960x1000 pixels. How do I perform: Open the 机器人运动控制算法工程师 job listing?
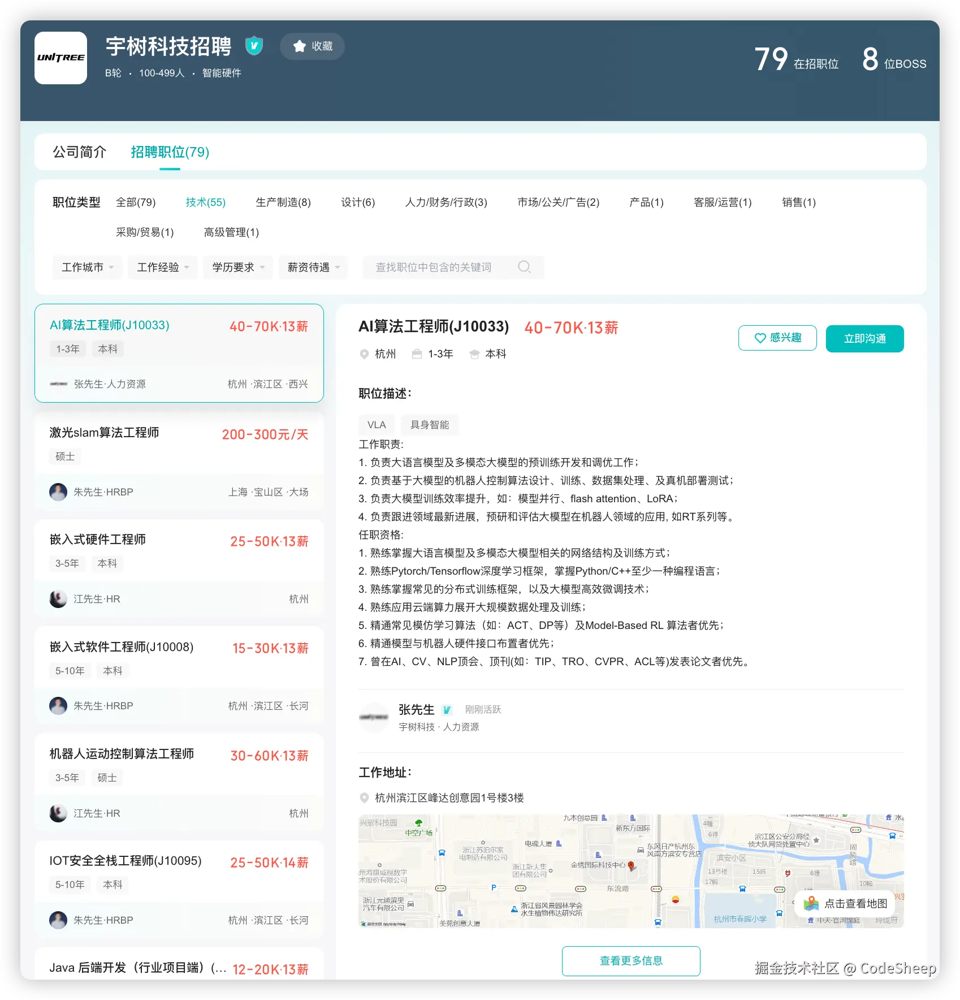tap(179, 781)
